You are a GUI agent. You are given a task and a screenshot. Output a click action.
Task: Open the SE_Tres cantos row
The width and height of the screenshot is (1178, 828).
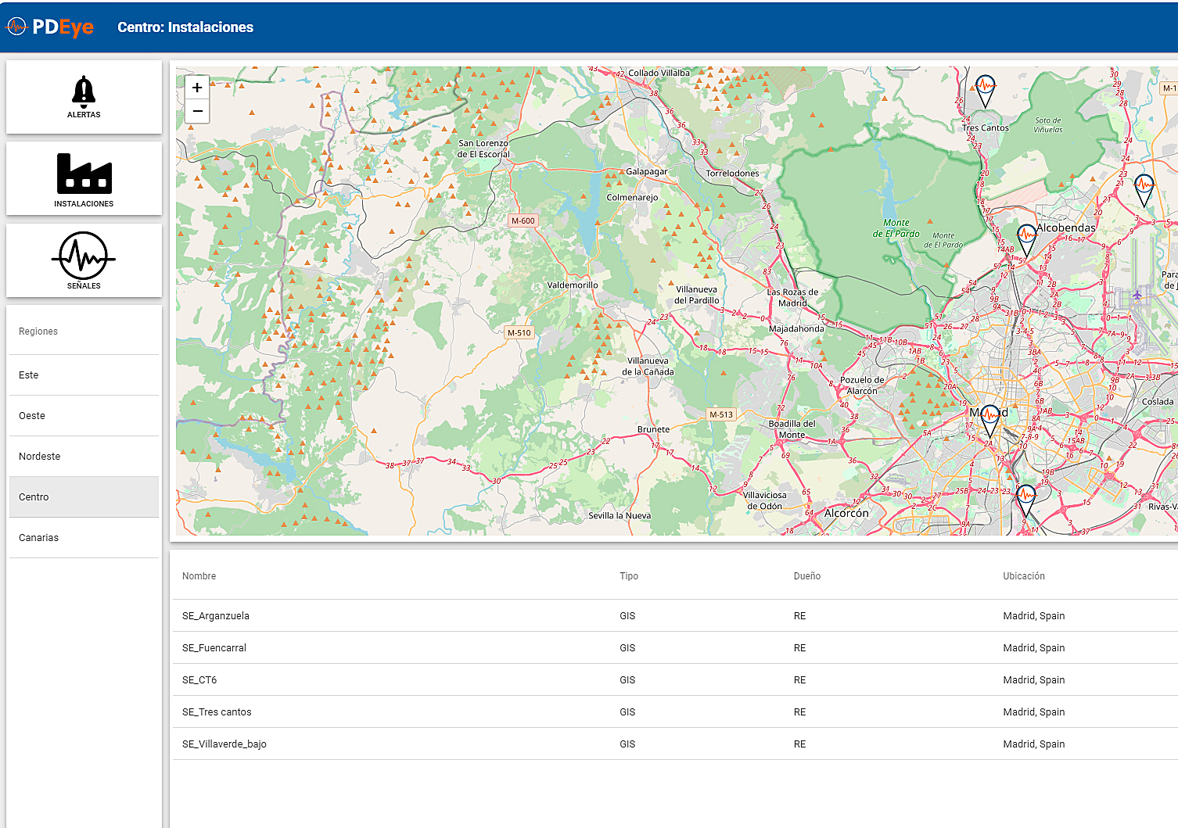675,712
